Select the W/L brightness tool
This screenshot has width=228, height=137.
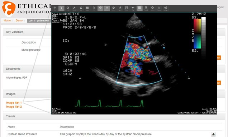pos(68,8)
